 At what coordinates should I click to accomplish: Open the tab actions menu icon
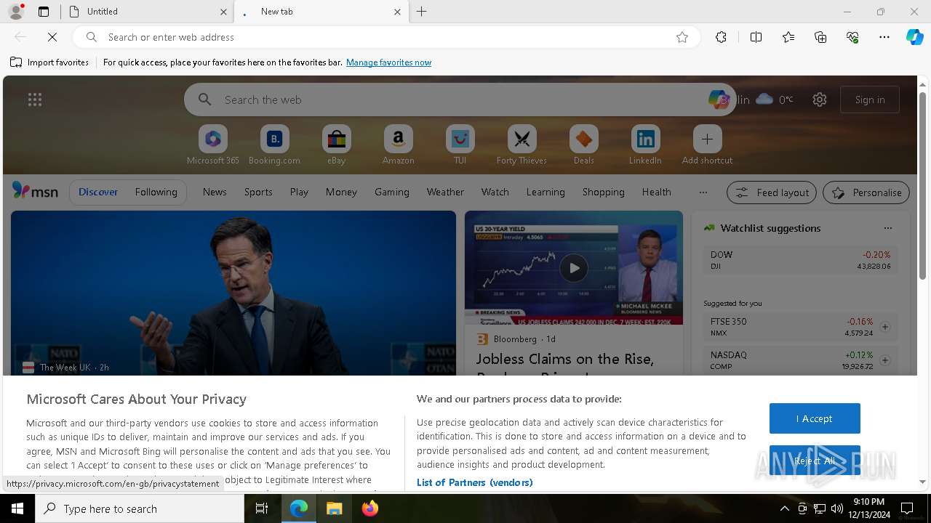pyautogui.click(x=44, y=12)
